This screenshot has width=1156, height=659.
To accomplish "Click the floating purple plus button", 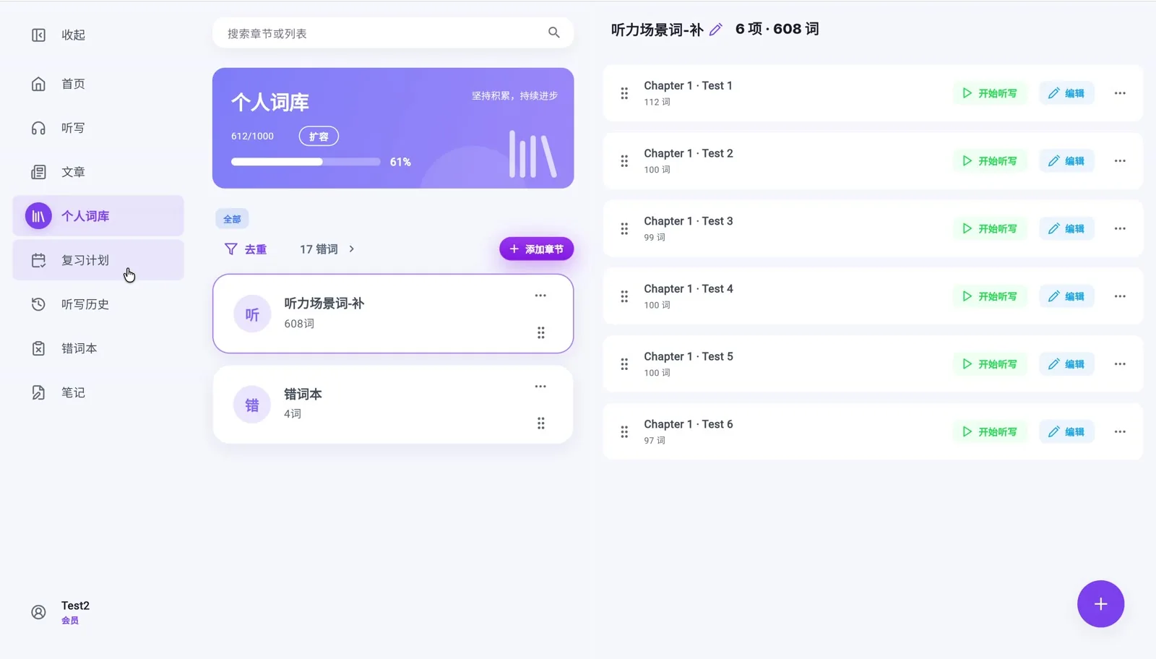I will coord(1100,604).
